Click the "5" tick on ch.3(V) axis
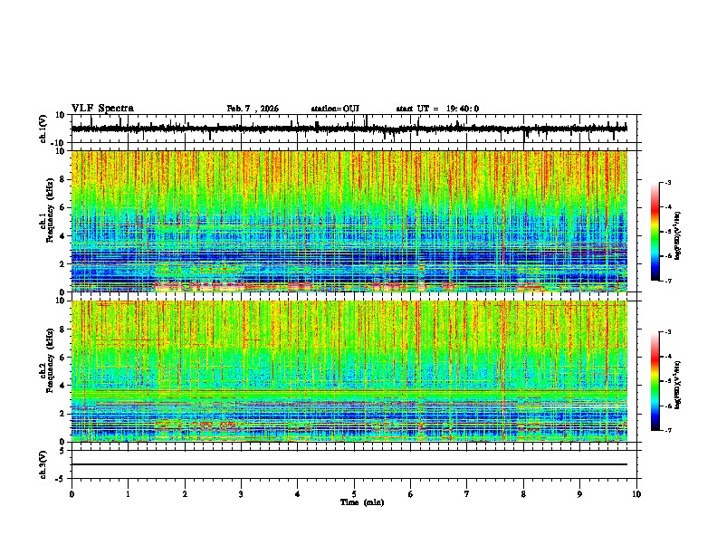Image resolution: width=717 pixels, height=554 pixels. coord(63,450)
